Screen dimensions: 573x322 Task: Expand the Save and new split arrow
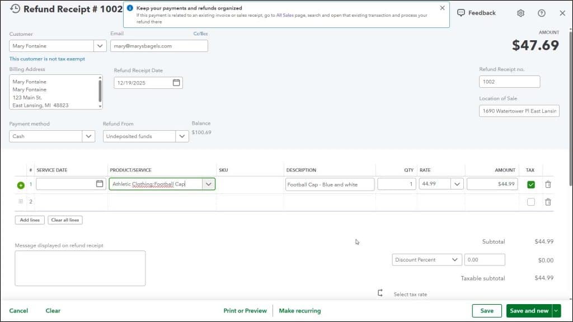556,311
